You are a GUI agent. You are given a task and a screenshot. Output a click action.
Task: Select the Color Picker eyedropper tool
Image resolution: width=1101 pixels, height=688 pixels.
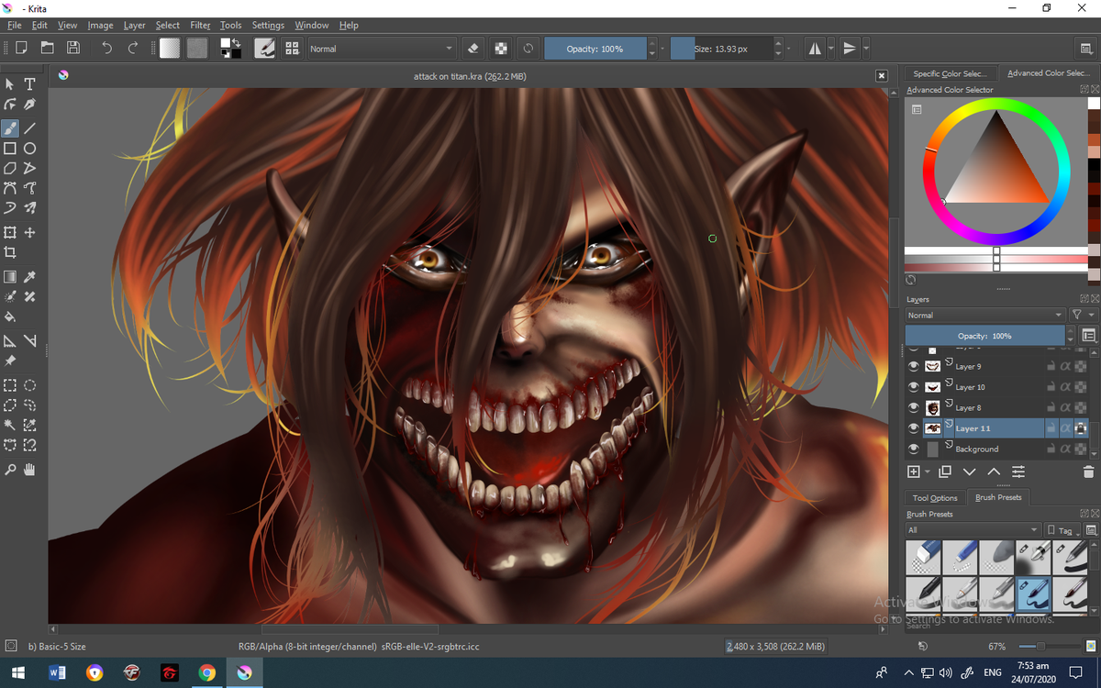(29, 276)
